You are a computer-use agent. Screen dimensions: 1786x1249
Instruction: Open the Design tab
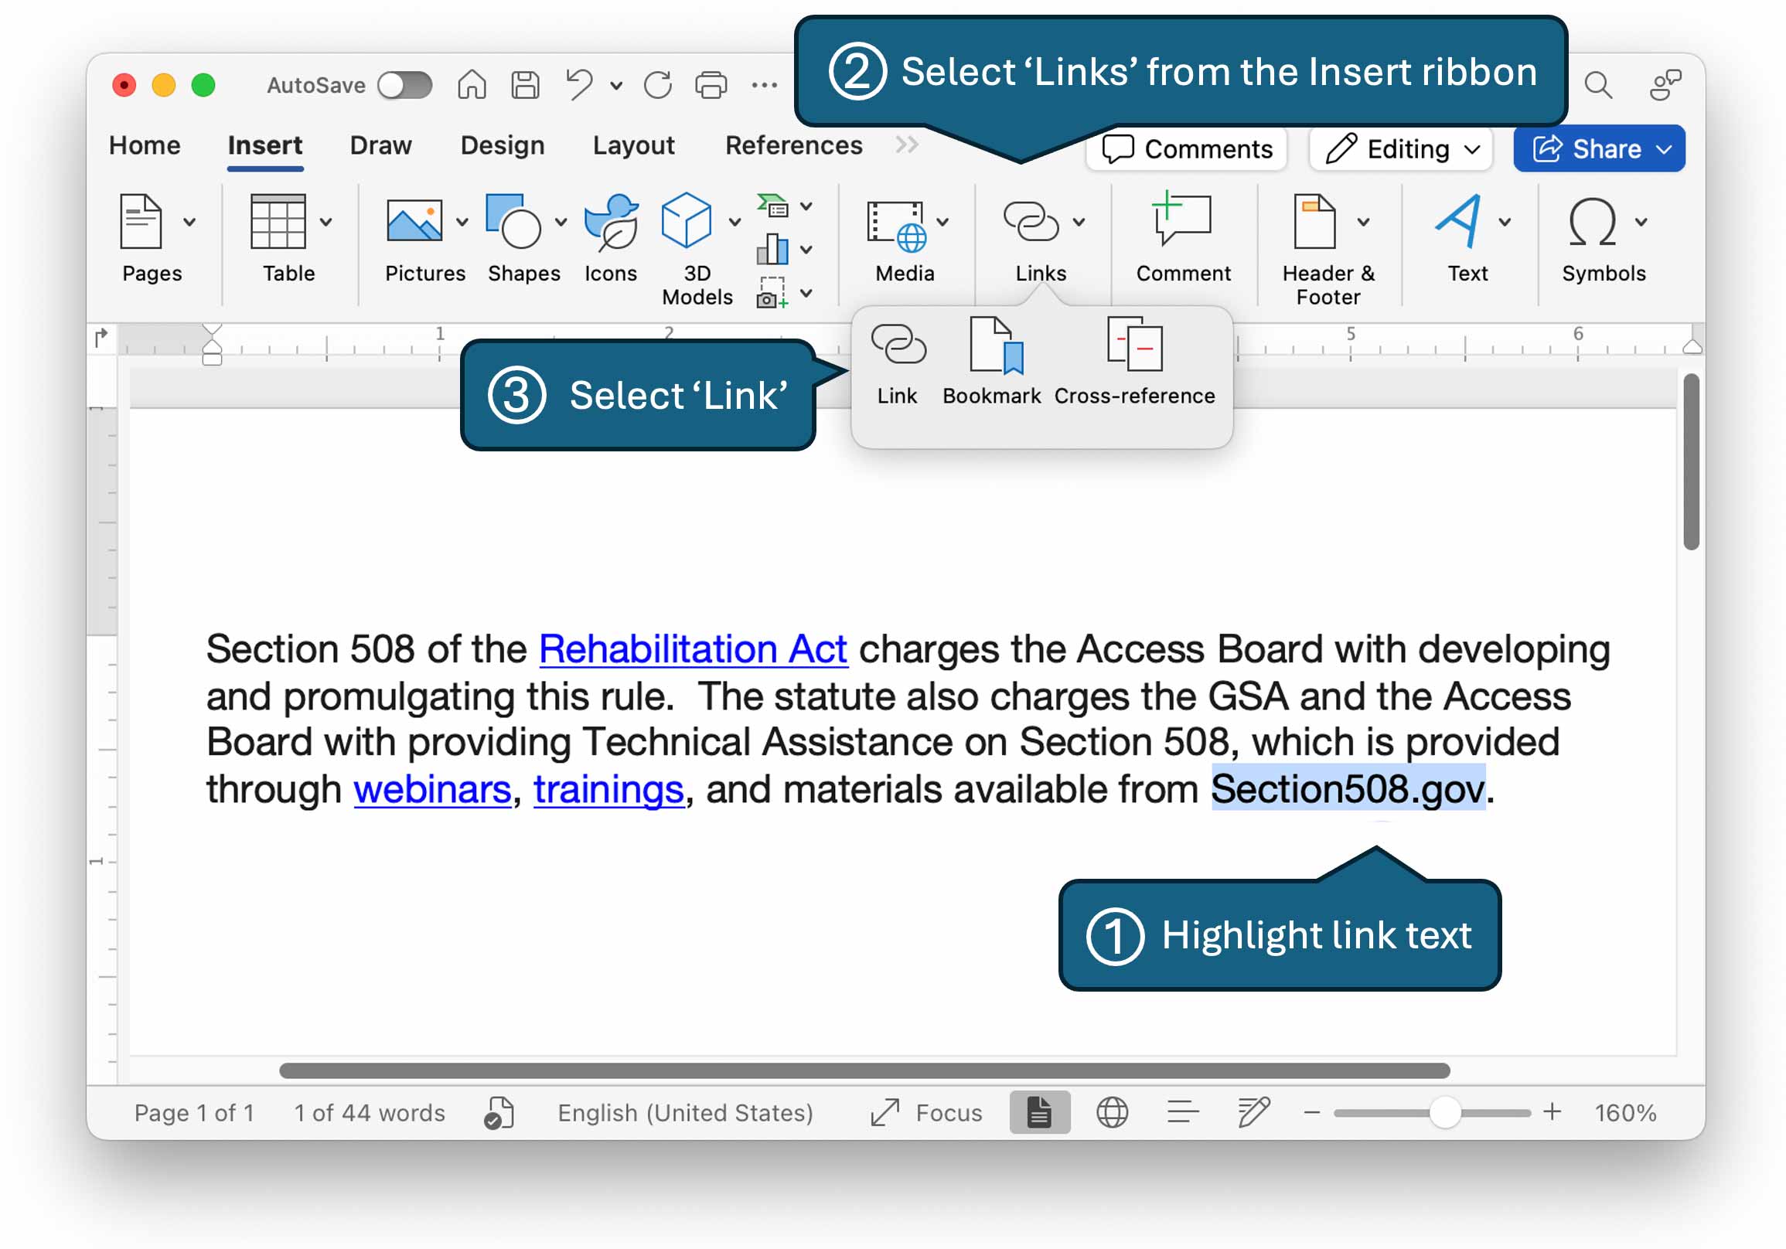tap(503, 145)
